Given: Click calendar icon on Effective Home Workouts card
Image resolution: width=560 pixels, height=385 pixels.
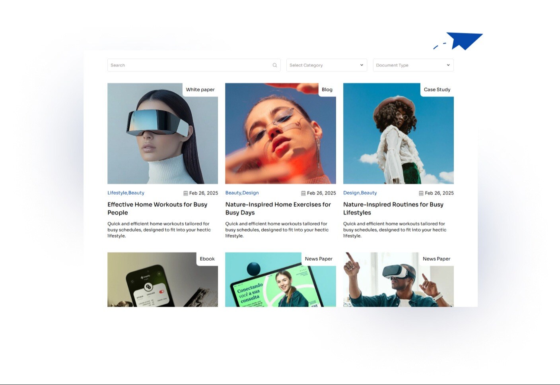Looking at the screenshot, I should (186, 193).
